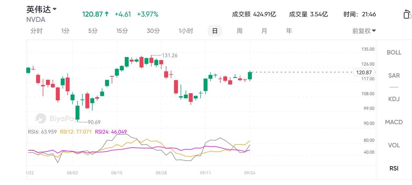Enable the BOLL indicator
This screenshot has width=412, height=185.
pyautogui.click(x=394, y=52)
